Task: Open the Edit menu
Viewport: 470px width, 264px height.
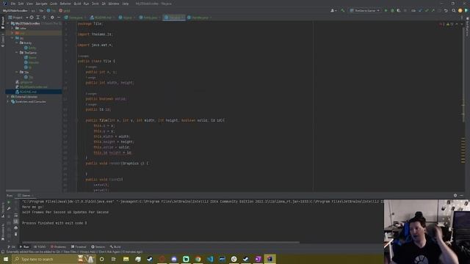Action: point(21,4)
